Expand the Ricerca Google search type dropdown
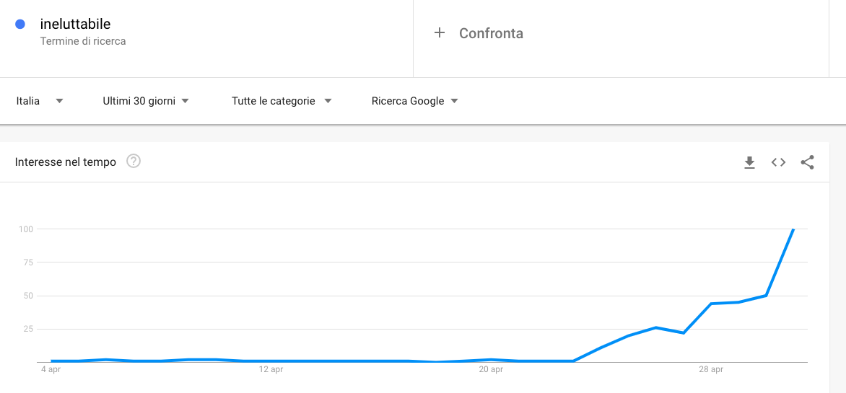The width and height of the screenshot is (846, 393). (414, 101)
